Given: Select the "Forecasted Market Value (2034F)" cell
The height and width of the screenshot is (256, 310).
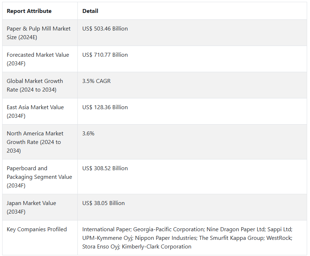Looking at the screenshot, I should tap(38, 59).
